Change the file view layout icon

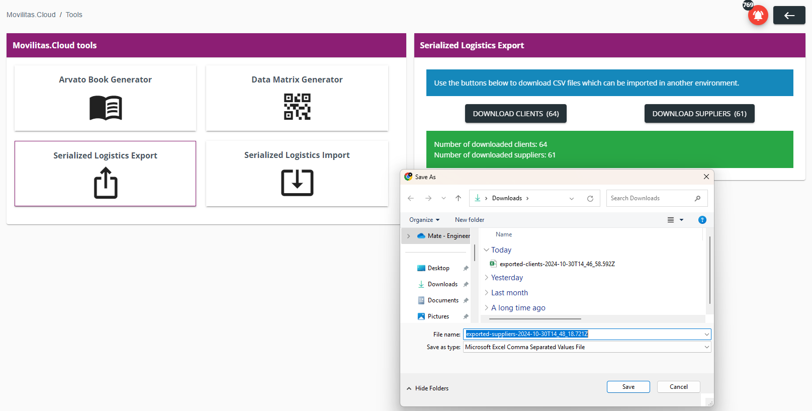coord(671,220)
